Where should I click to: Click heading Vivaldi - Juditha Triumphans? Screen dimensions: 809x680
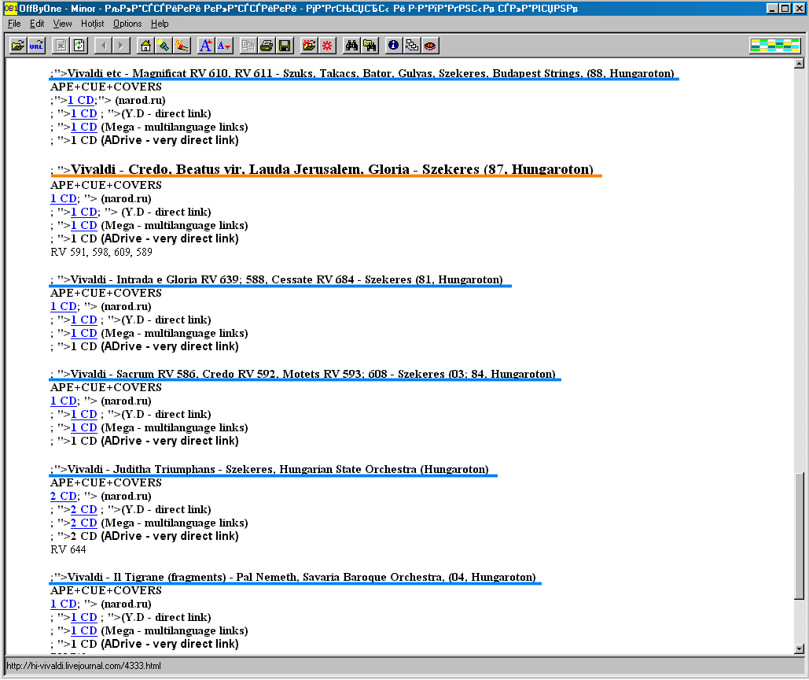tap(278, 469)
